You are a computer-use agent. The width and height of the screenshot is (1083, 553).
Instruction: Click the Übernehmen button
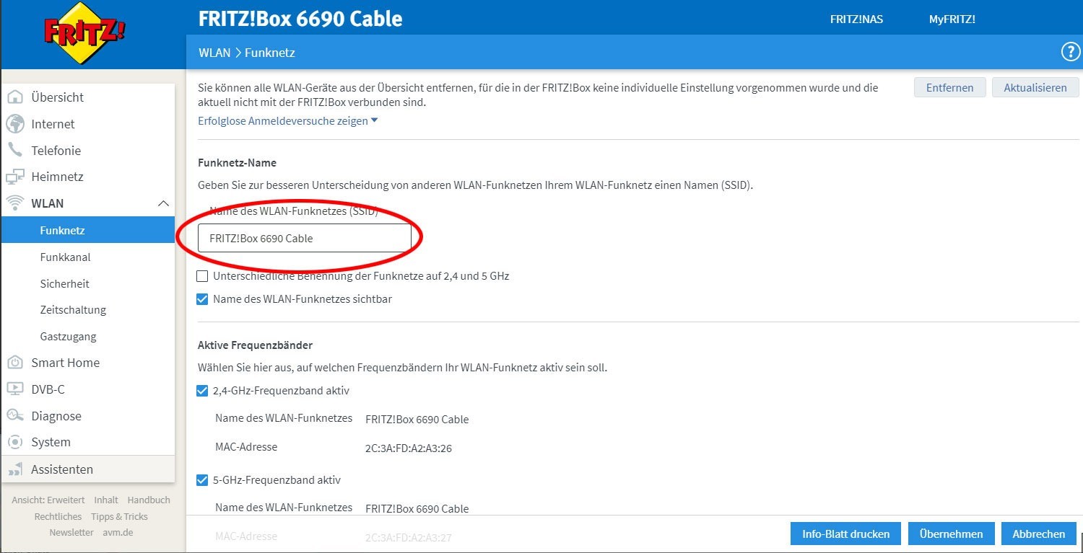tap(951, 534)
